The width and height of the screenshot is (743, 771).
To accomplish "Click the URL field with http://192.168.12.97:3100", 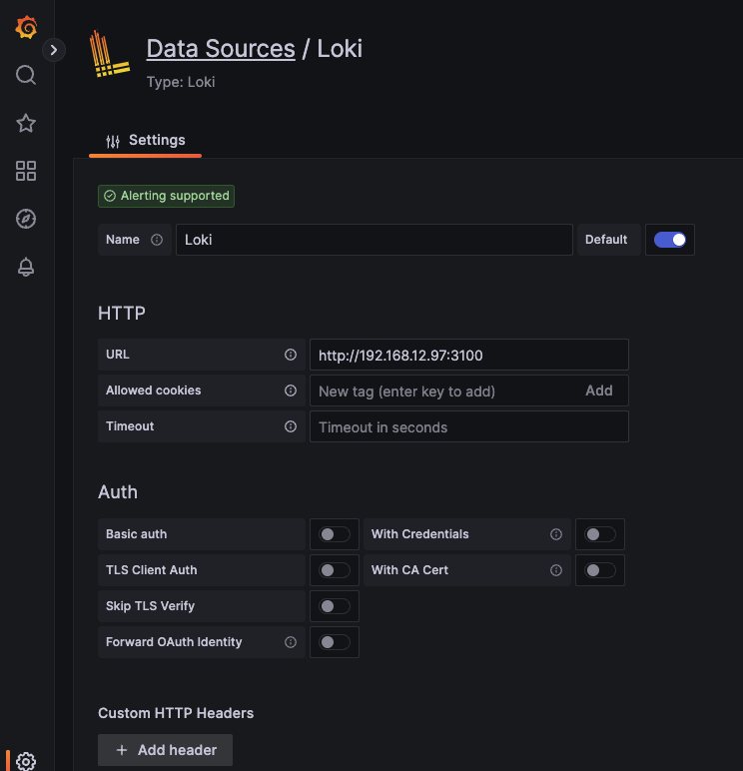I will [469, 355].
